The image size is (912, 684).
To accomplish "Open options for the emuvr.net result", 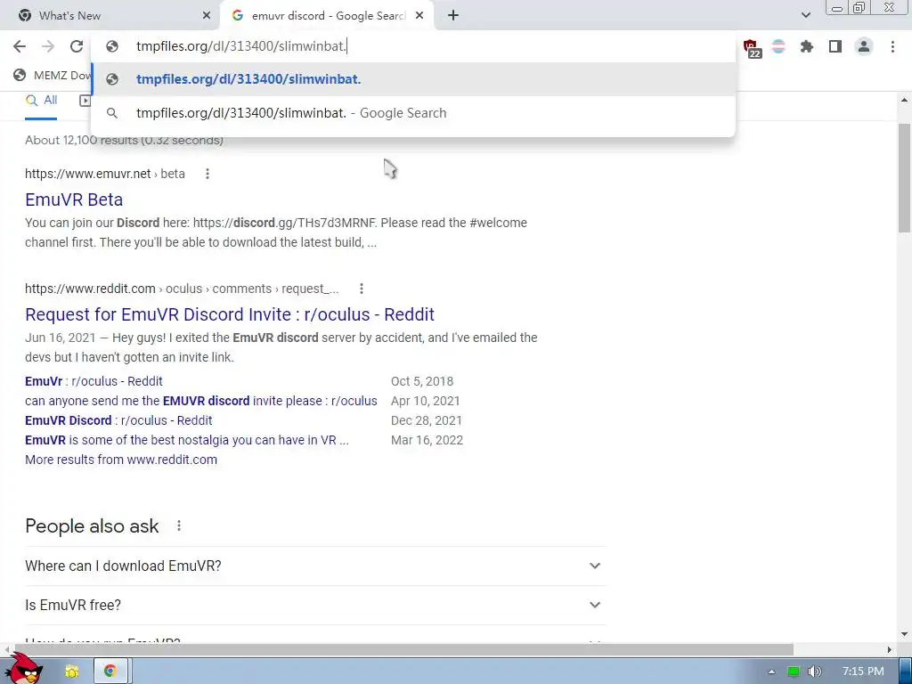I will click(x=208, y=174).
